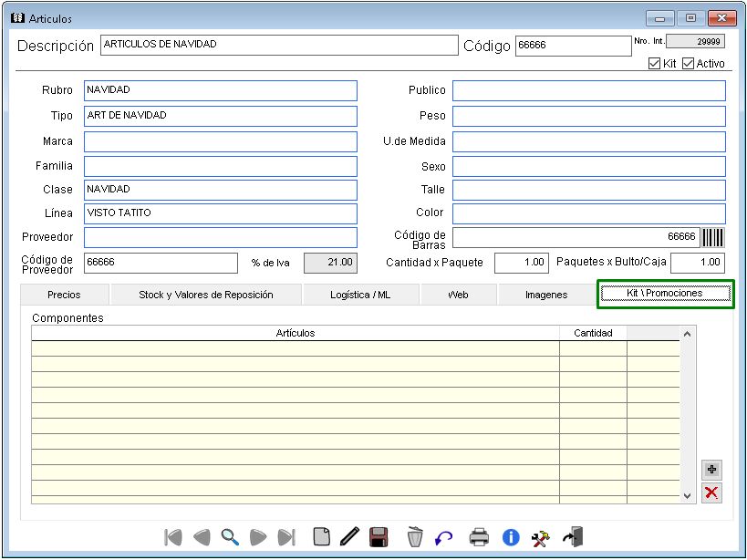Click the Marca input field
This screenshot has width=747, height=560.
[x=221, y=142]
